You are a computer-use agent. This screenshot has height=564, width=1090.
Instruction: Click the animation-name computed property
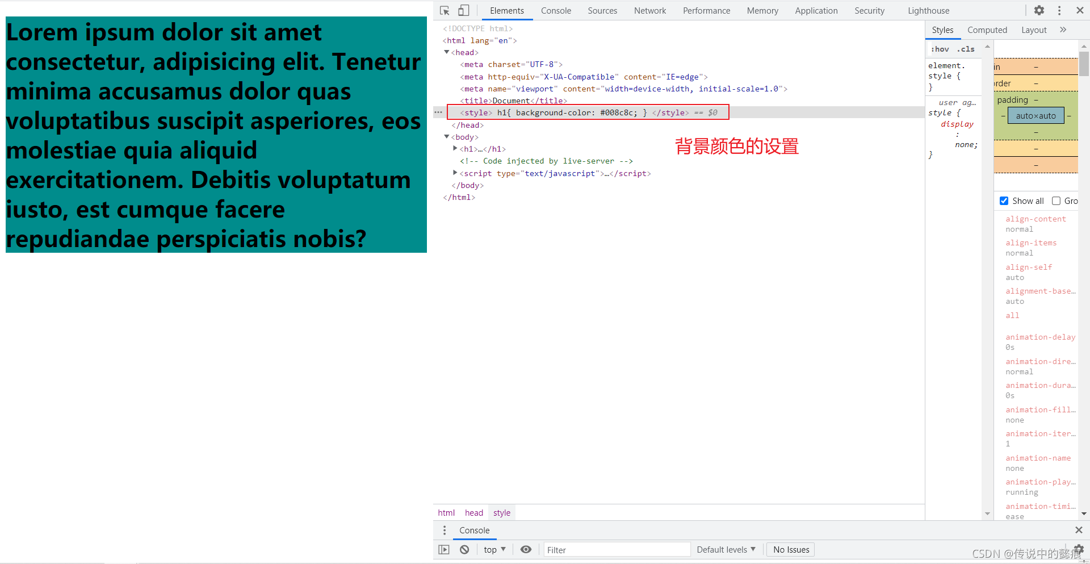tap(1038, 458)
